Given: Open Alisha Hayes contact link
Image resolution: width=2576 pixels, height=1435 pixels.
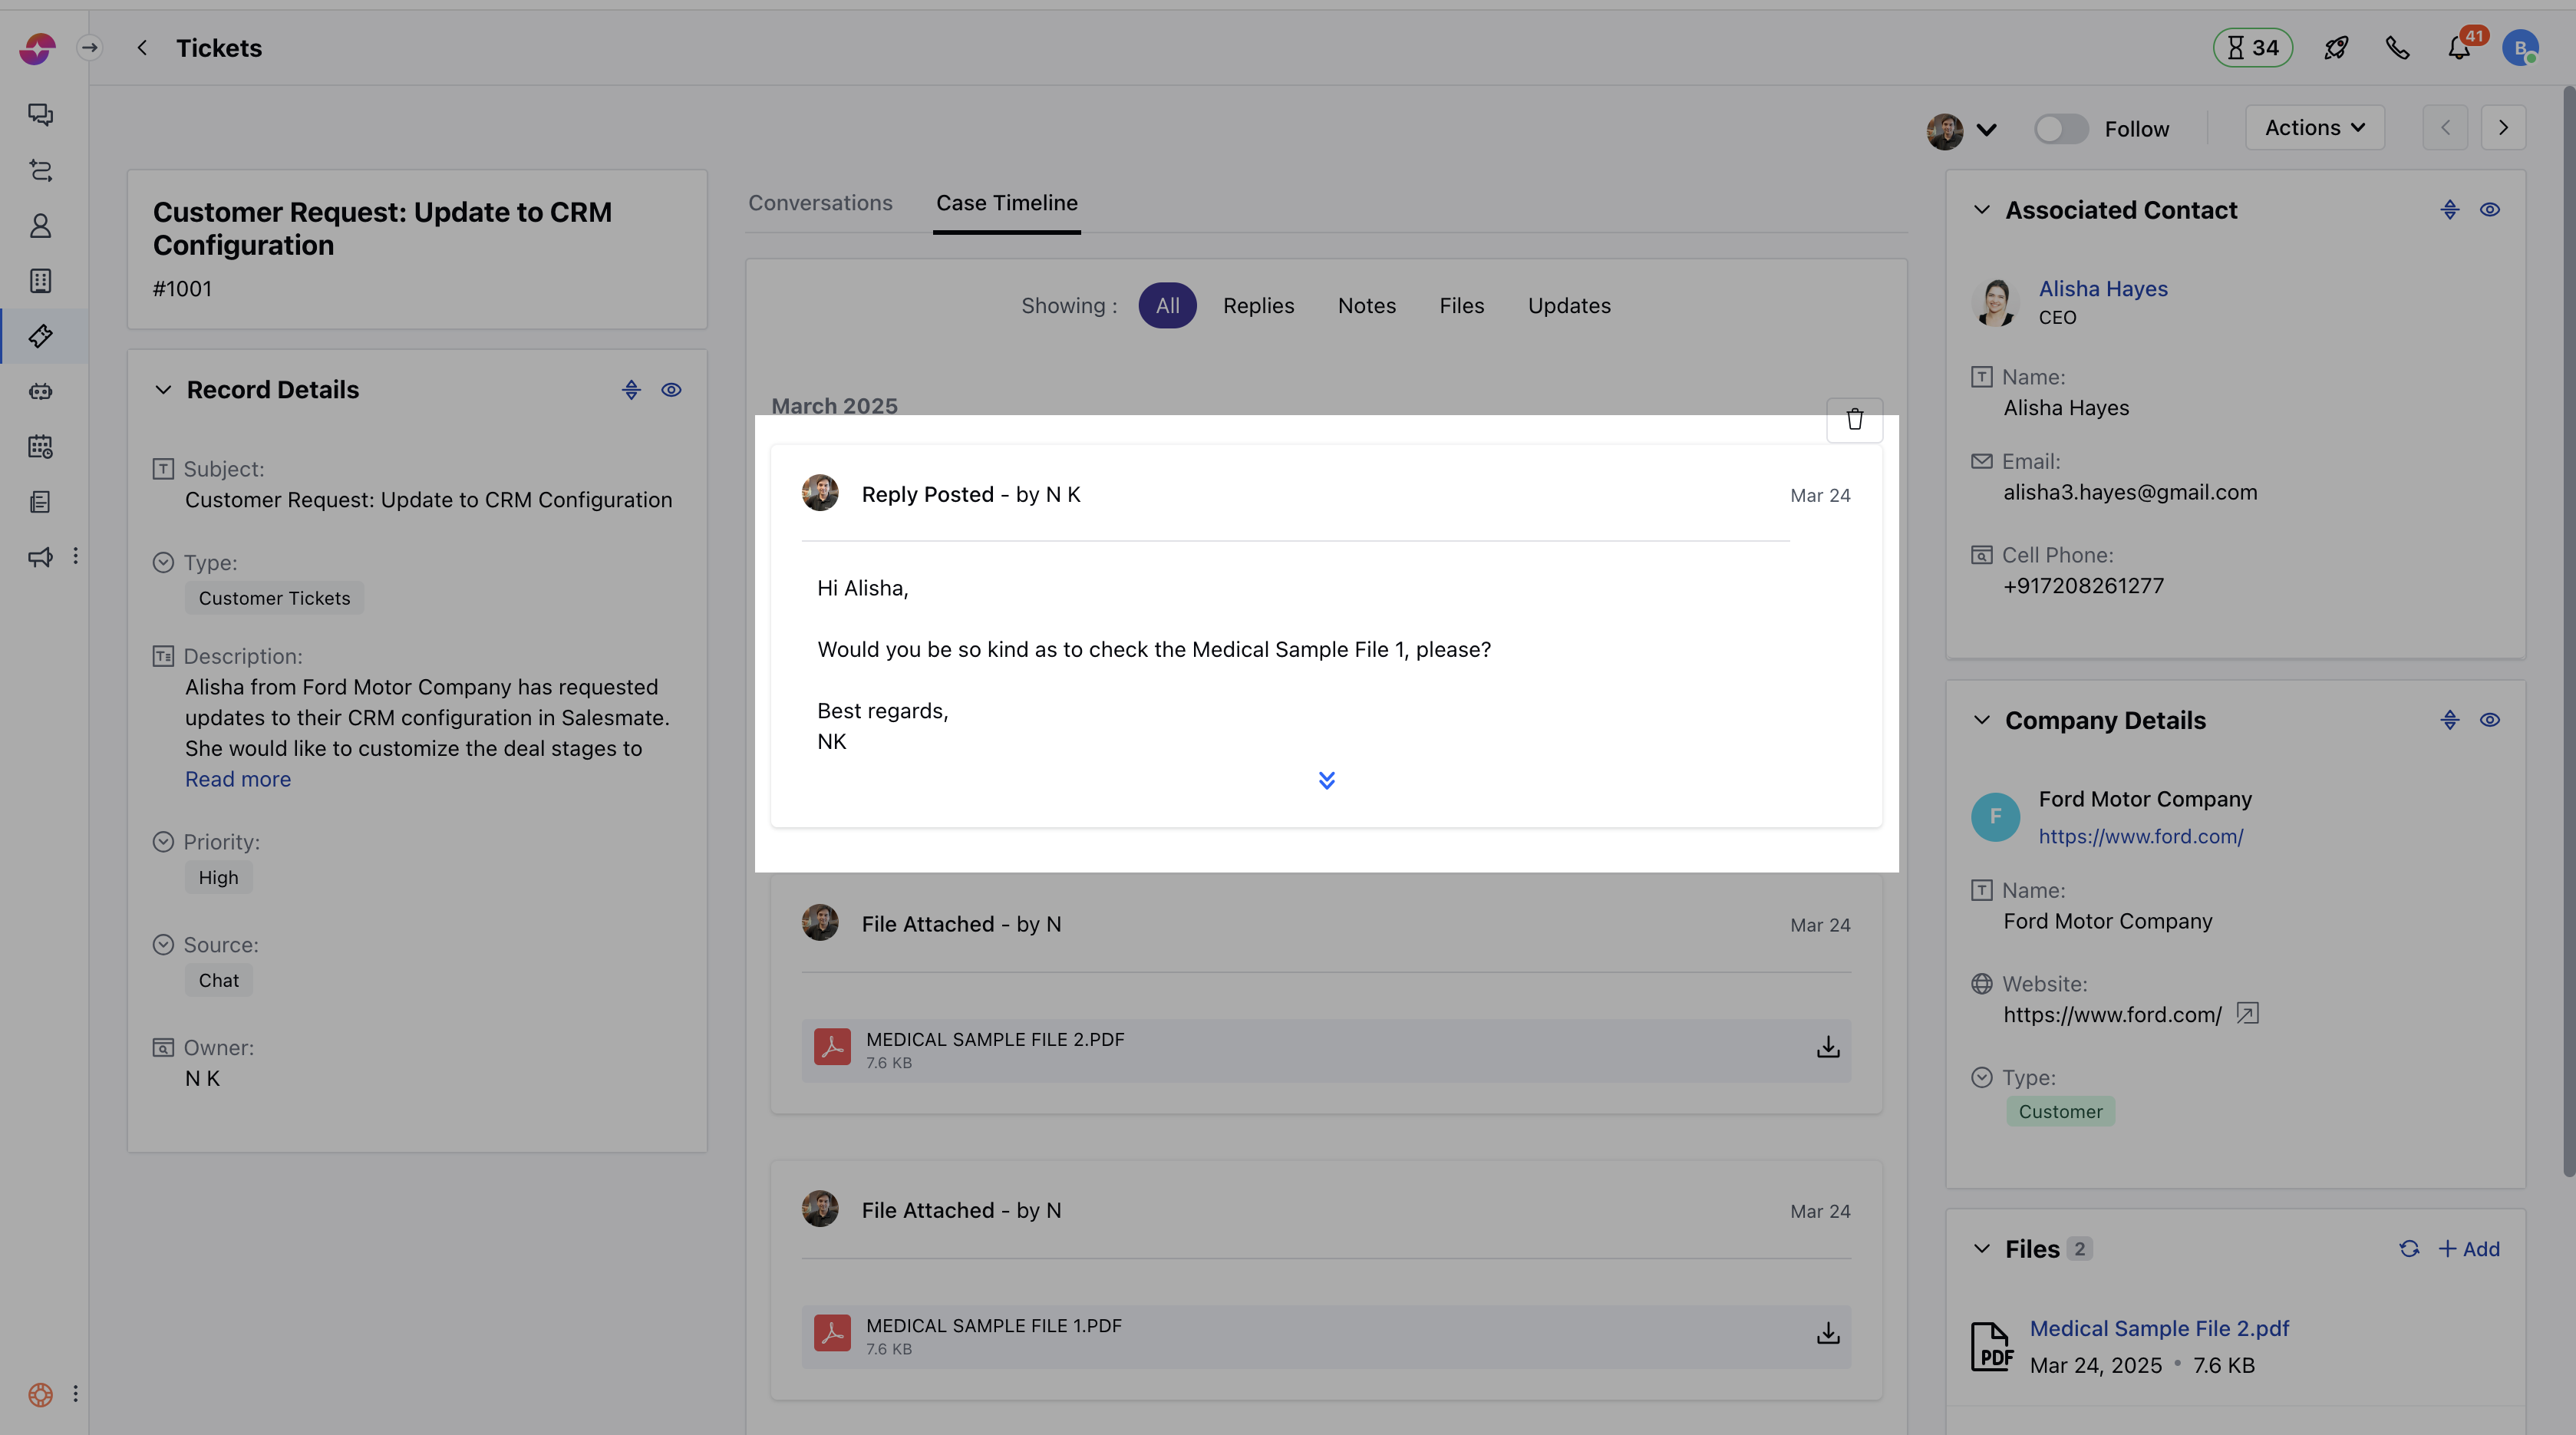Looking at the screenshot, I should point(2103,289).
